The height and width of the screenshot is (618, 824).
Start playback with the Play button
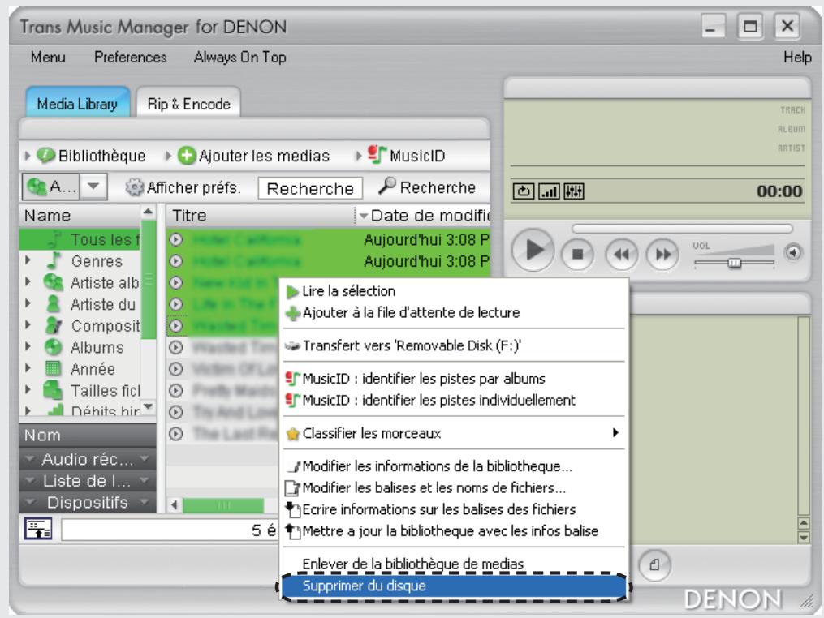tap(533, 251)
